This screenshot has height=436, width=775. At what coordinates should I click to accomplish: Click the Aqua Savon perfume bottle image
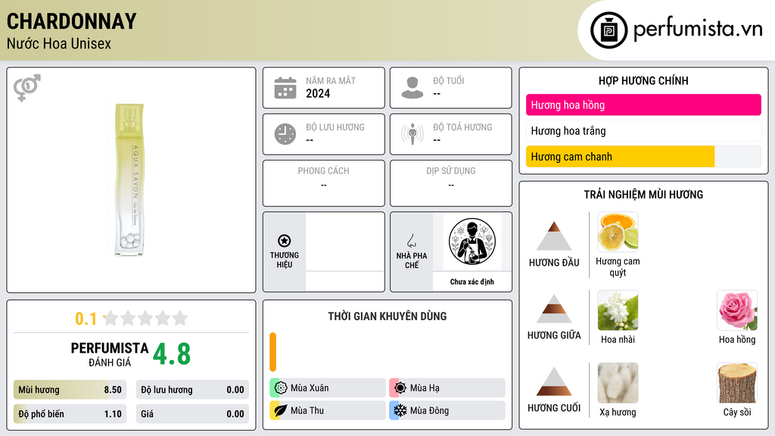[130, 179]
